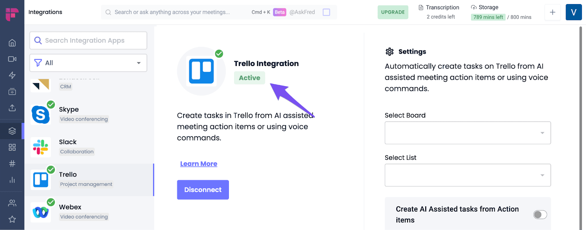This screenshot has width=586, height=230.
Task: Open the hashtag topics icon
Action: pos(12,163)
